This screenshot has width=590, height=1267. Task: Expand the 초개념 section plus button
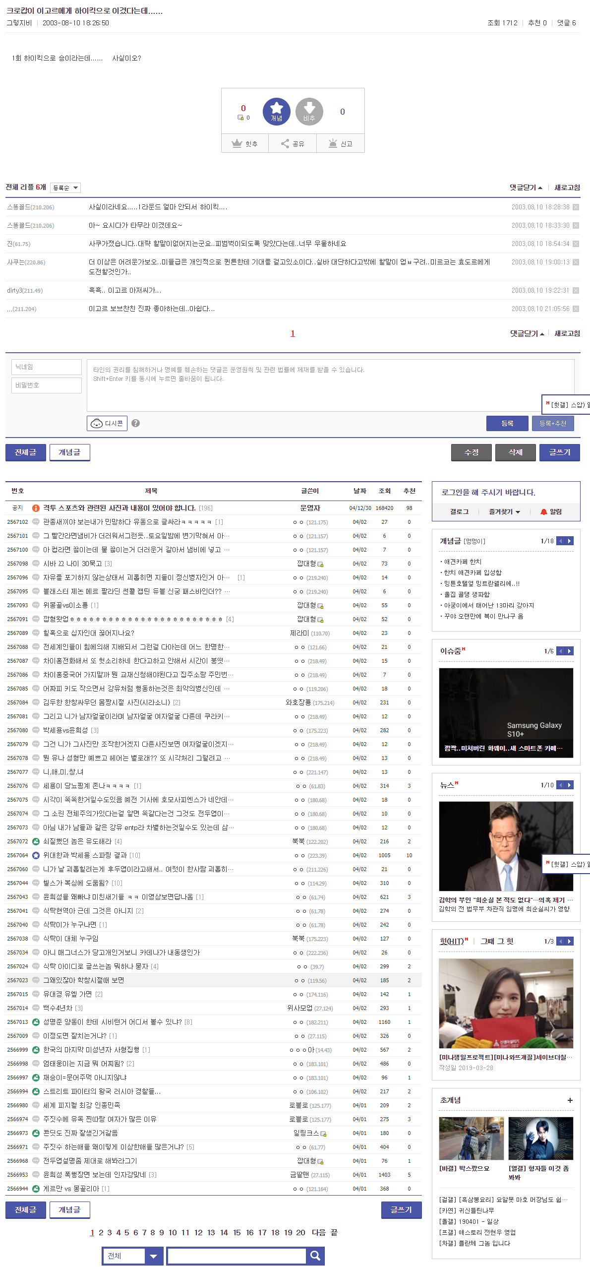570,1100
